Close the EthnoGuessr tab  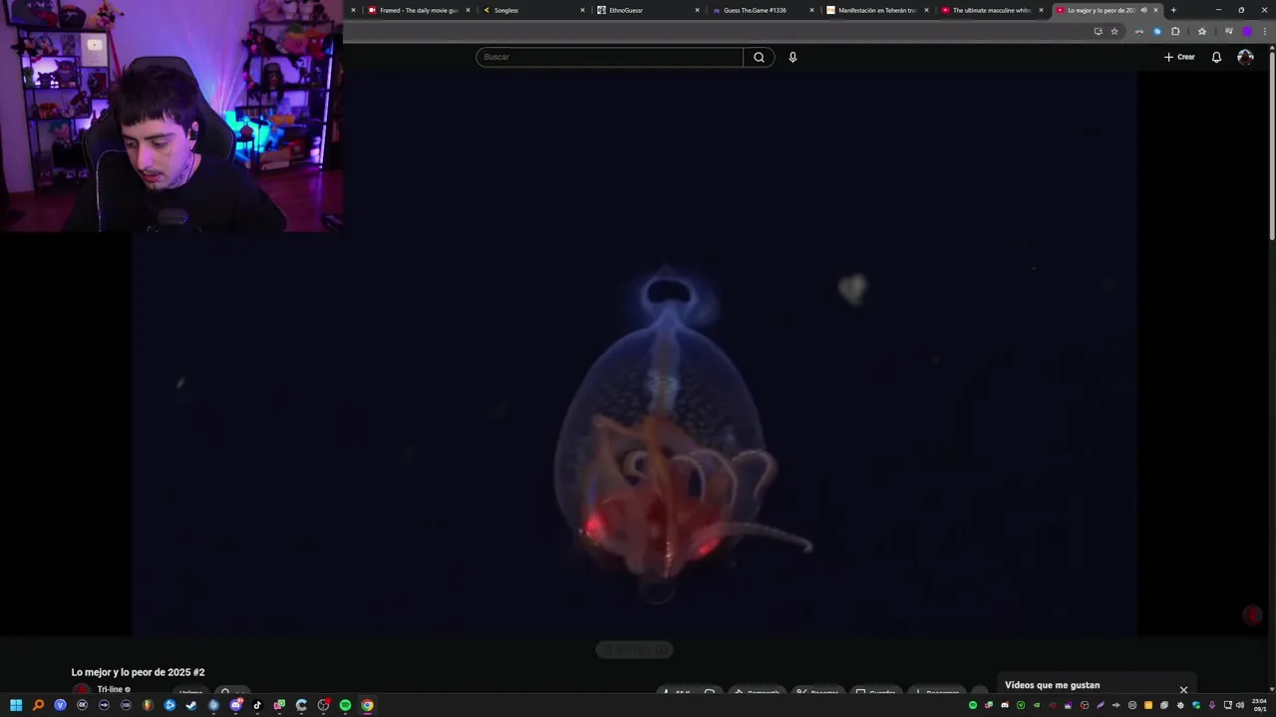pyautogui.click(x=698, y=10)
